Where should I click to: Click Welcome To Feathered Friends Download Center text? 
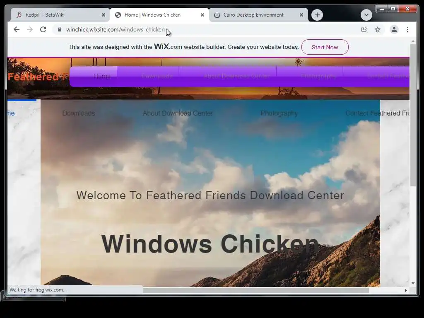(x=210, y=195)
